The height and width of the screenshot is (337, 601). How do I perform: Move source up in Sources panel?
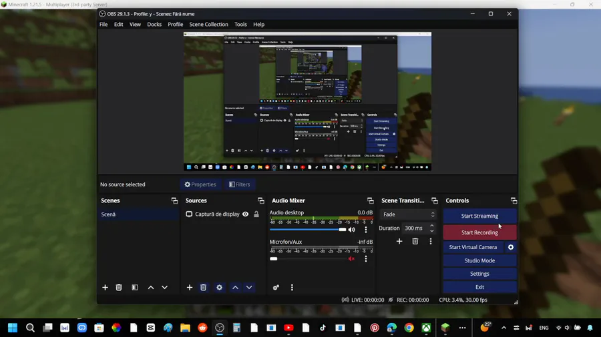(235, 287)
